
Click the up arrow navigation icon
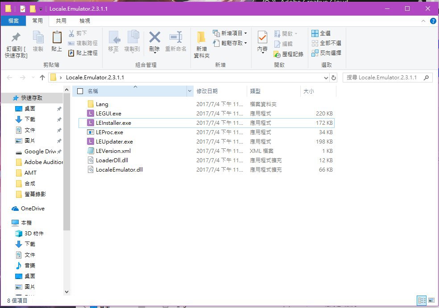(x=42, y=78)
